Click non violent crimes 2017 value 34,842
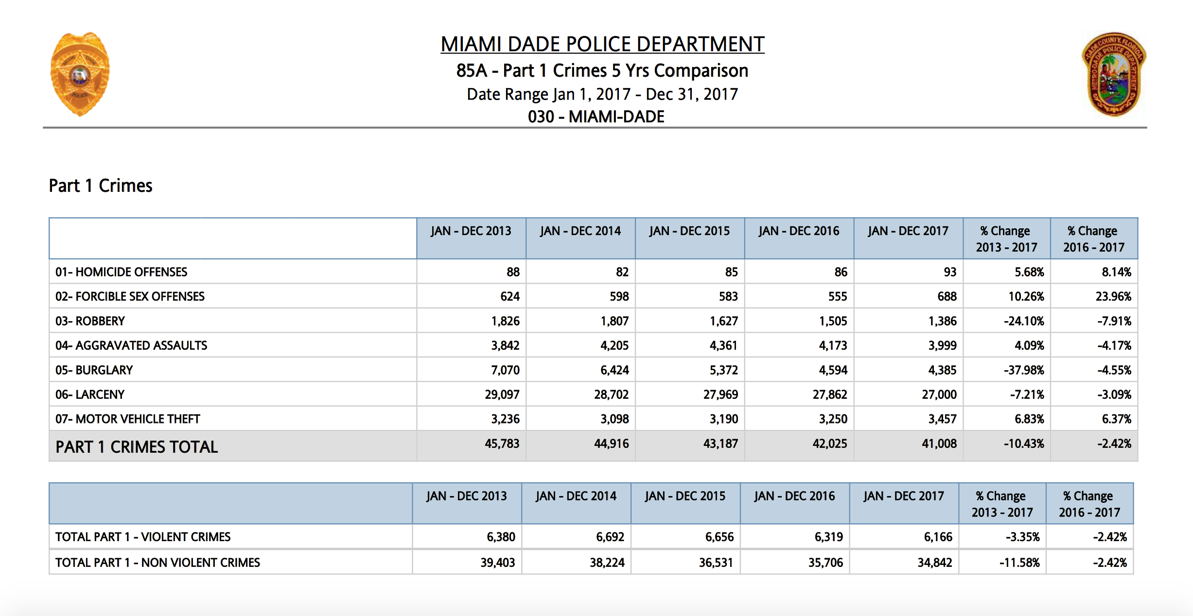Image resolution: width=1193 pixels, height=616 pixels. [935, 563]
